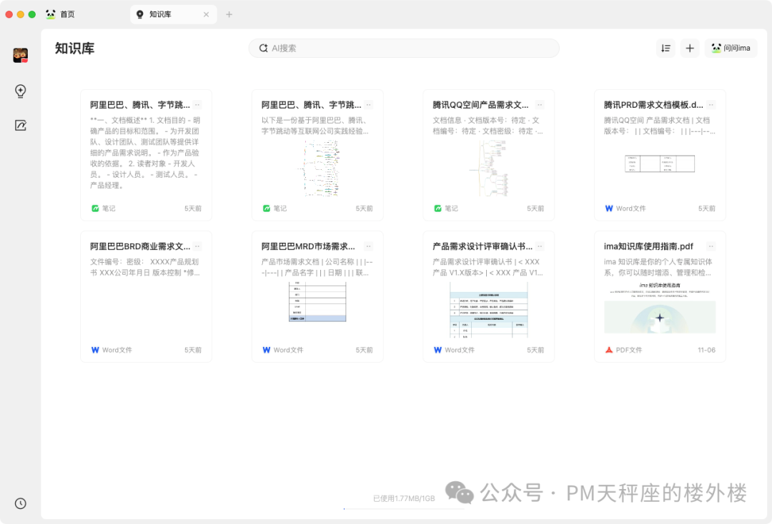
Task: Open more options on the 阿里巴巴、腾讯 note with mind map
Action: click(369, 105)
